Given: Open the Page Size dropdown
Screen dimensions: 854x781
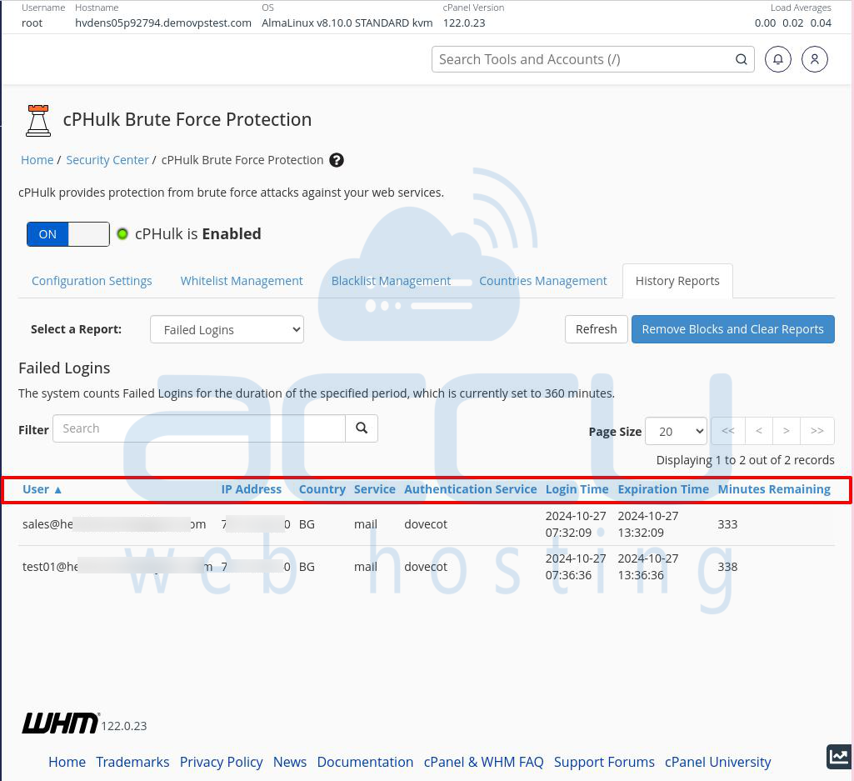Looking at the screenshot, I should coord(676,431).
